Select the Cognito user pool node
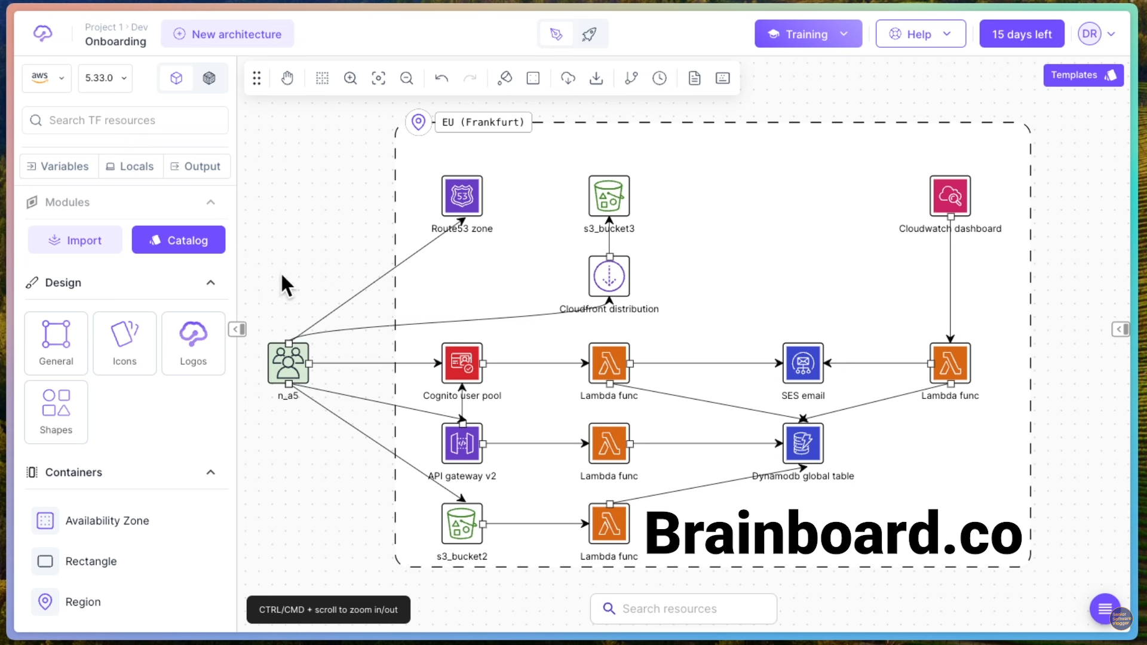This screenshot has width=1147, height=645. click(462, 363)
